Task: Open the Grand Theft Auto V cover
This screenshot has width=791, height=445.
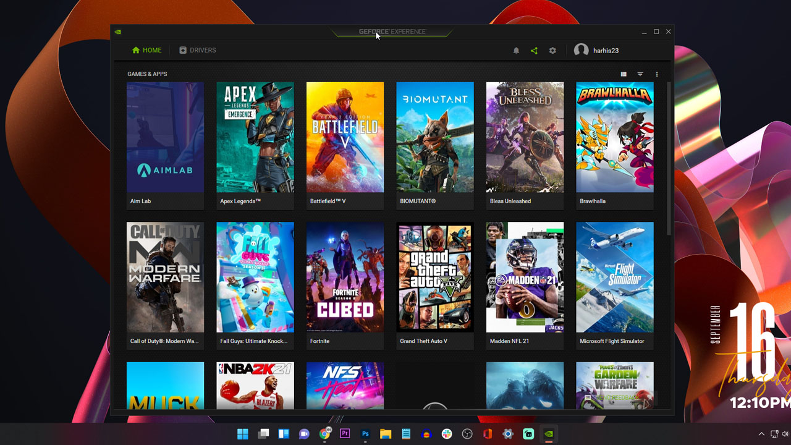Action: pos(435,278)
